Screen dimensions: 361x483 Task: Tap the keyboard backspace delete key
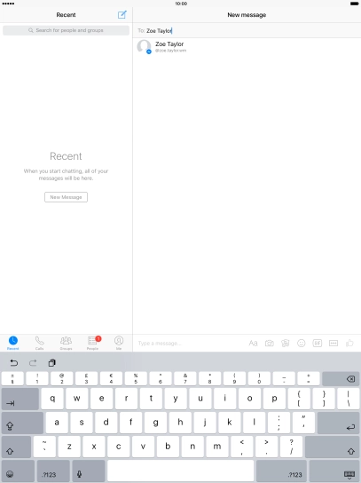(341, 379)
